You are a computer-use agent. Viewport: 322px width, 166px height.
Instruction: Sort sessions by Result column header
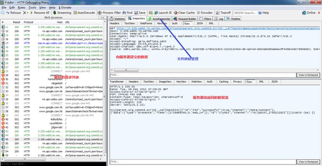[x=17, y=22]
